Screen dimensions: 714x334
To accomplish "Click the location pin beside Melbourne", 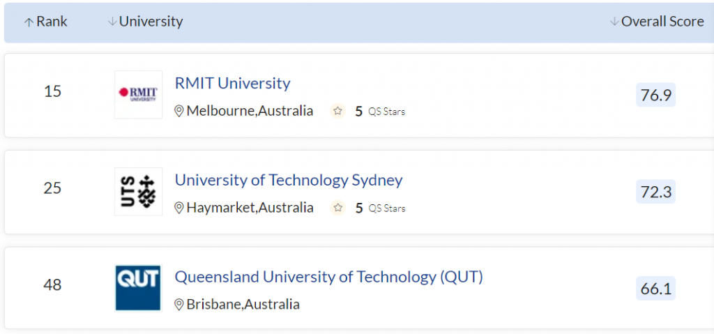I will (179, 111).
